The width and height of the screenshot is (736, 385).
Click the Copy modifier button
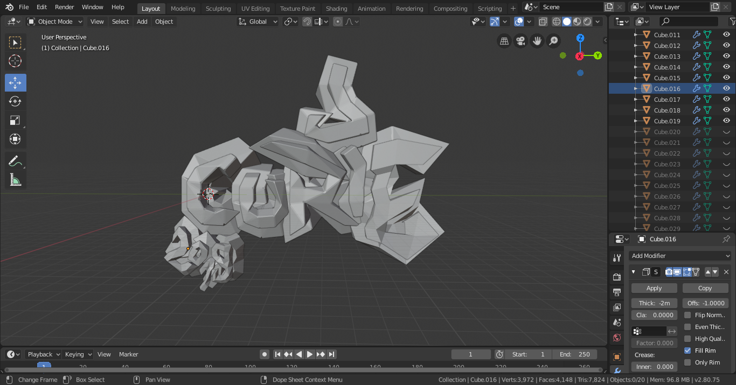click(x=705, y=288)
